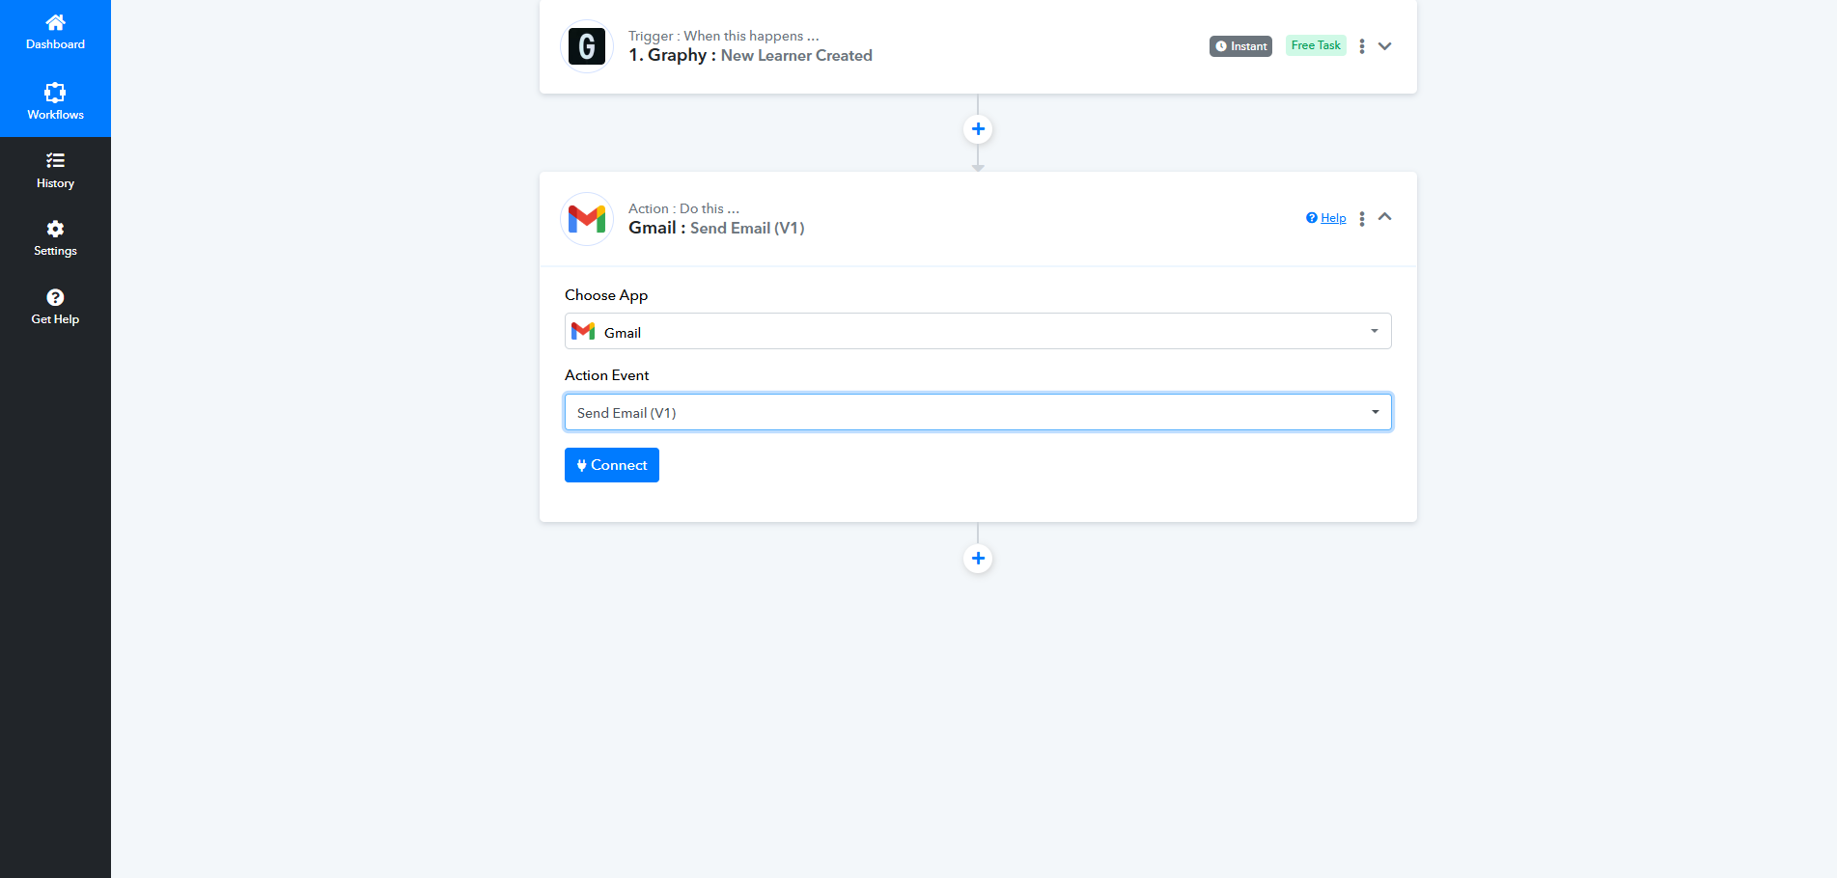
Task: Click the Graphy trigger app logo
Action: click(587, 46)
